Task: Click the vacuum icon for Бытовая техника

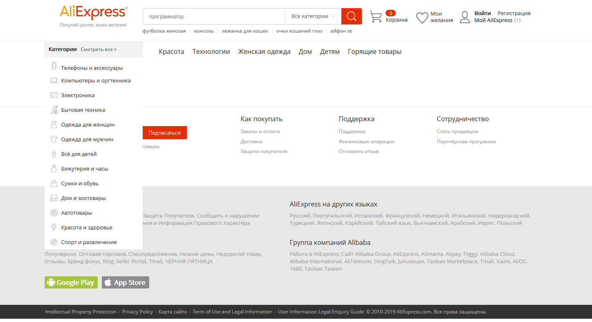Action: [54, 110]
